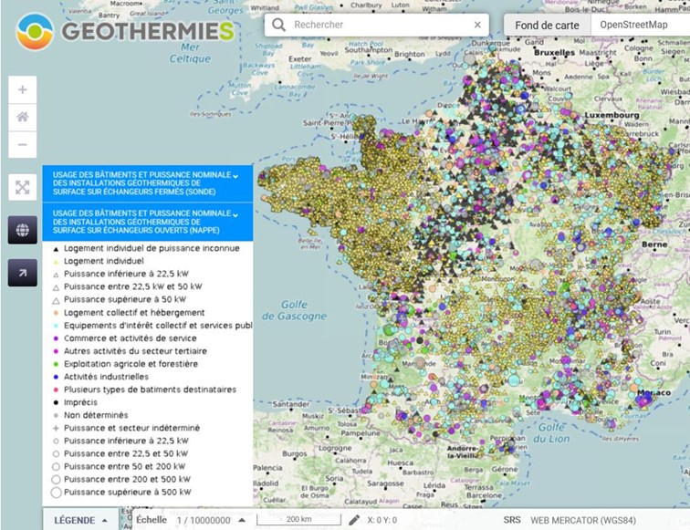Viewport: 690px width, 530px height.
Task: Click the pink Plusieurs types de batiments dot
Action: (x=56, y=390)
